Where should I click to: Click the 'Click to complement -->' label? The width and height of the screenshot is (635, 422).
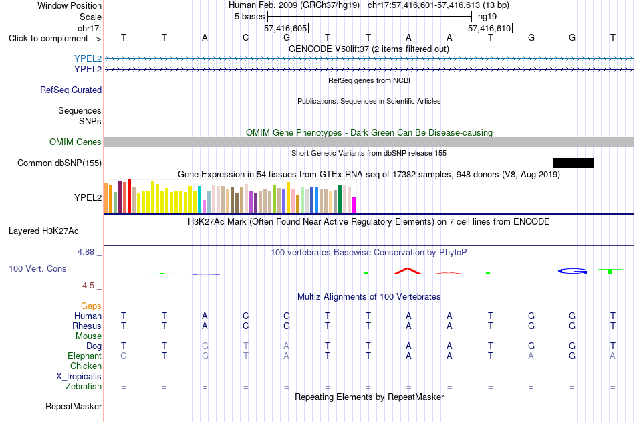click(55, 39)
